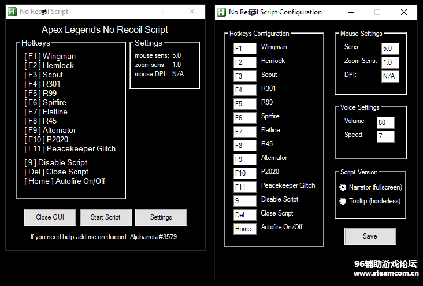Focus the Alternator hotkey field containing F9
This screenshot has width=423, height=286.
pos(245,159)
